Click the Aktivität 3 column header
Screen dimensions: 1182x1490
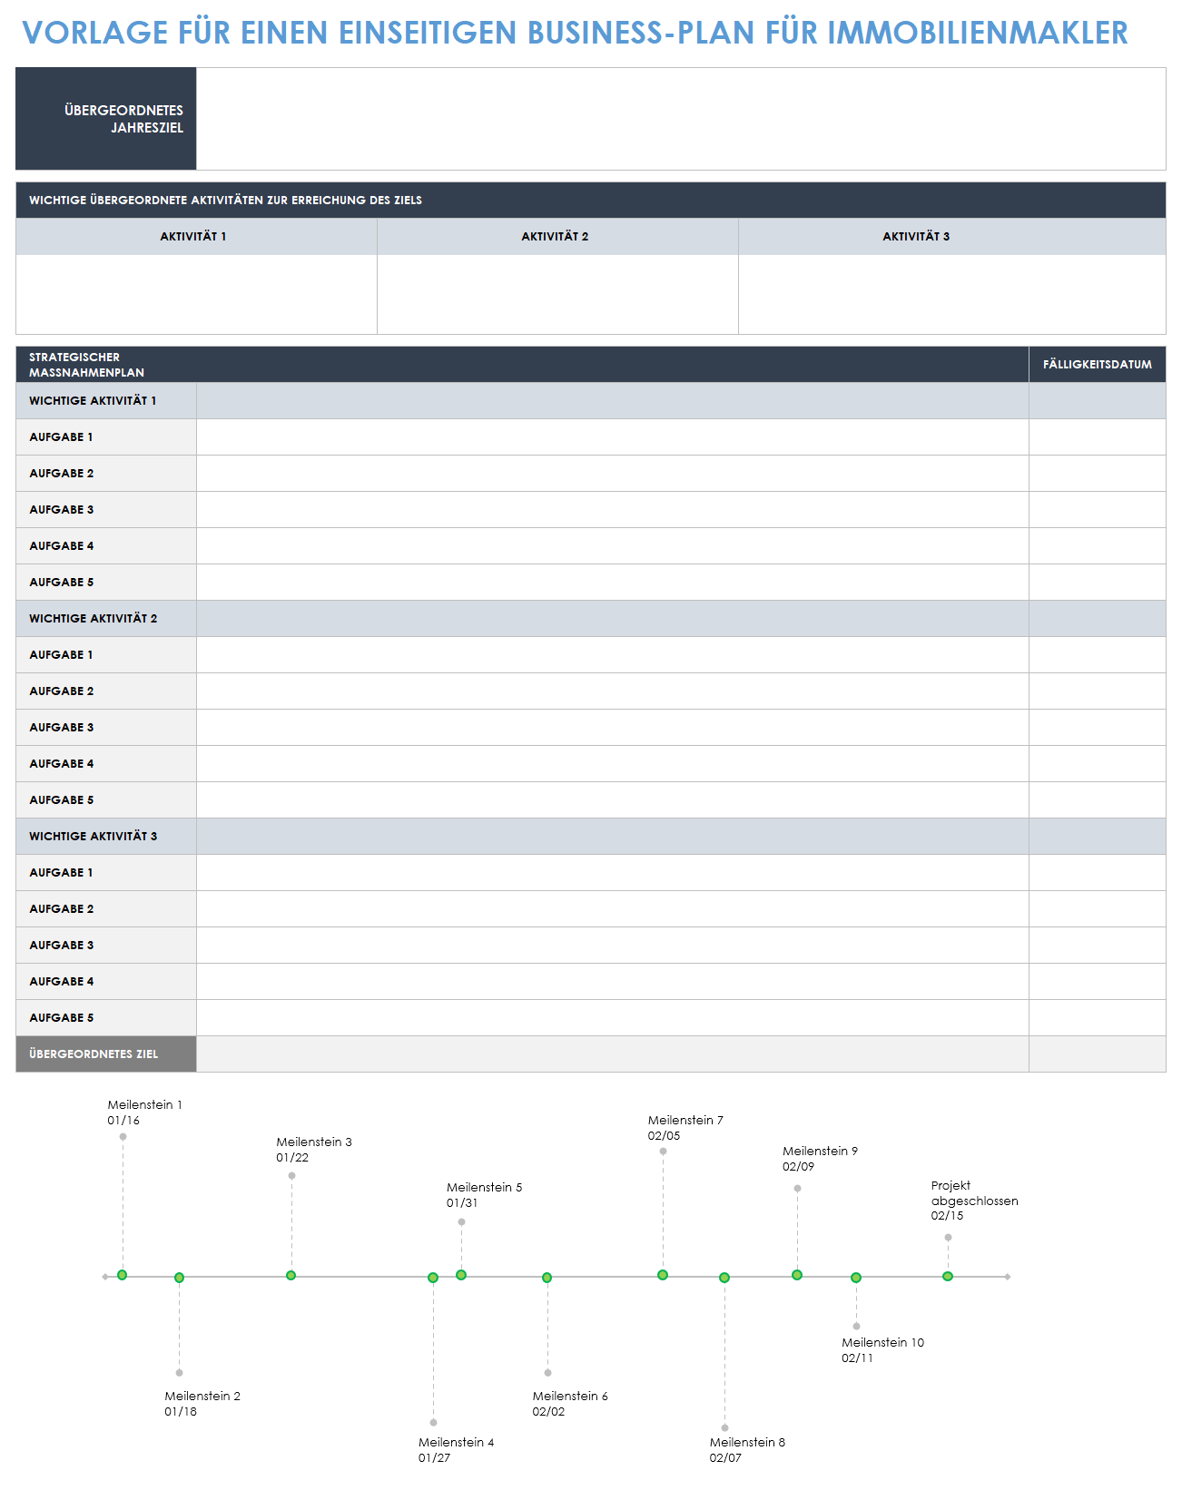click(x=952, y=237)
